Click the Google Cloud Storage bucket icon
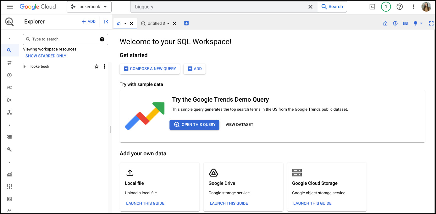 pyautogui.click(x=297, y=173)
